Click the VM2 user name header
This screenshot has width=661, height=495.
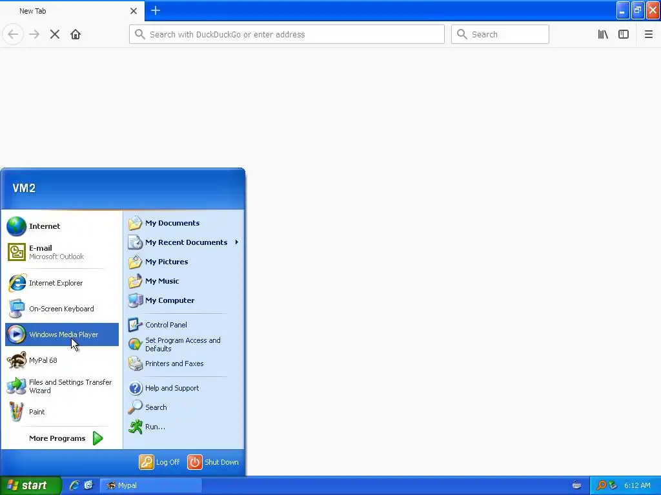point(24,188)
